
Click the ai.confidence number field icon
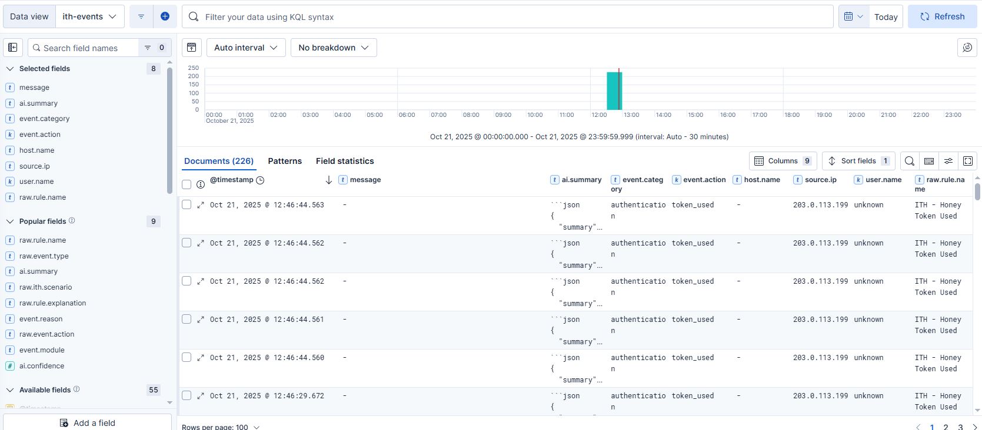(10, 366)
